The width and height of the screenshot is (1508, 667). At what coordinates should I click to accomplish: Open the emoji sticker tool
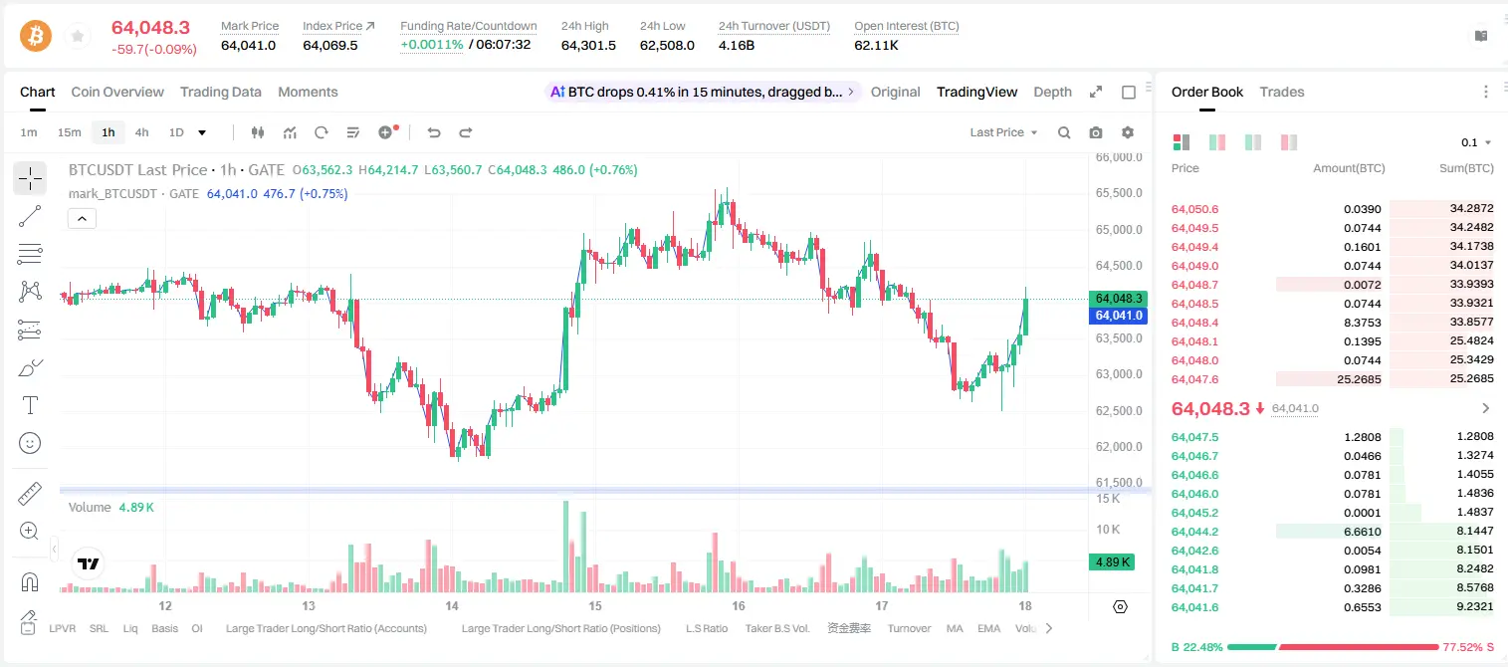30,443
